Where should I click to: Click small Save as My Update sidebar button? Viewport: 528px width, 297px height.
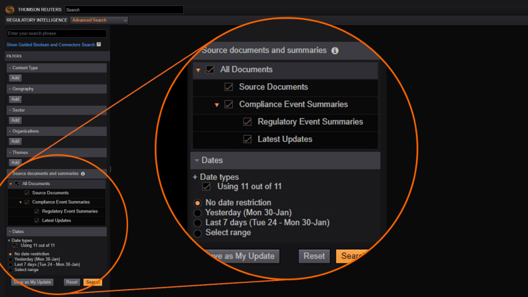click(32, 282)
